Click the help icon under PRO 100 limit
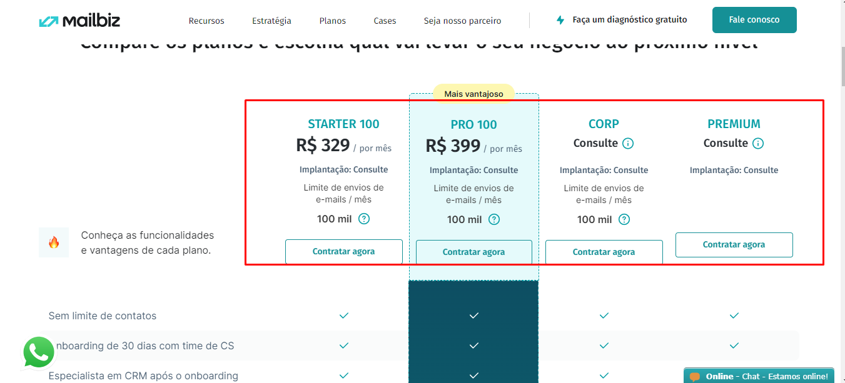 tap(494, 219)
